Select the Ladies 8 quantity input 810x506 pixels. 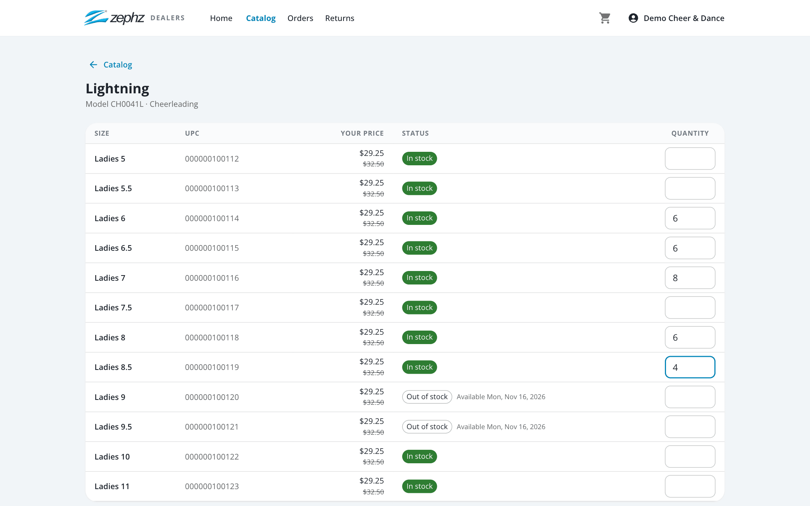pyautogui.click(x=690, y=337)
